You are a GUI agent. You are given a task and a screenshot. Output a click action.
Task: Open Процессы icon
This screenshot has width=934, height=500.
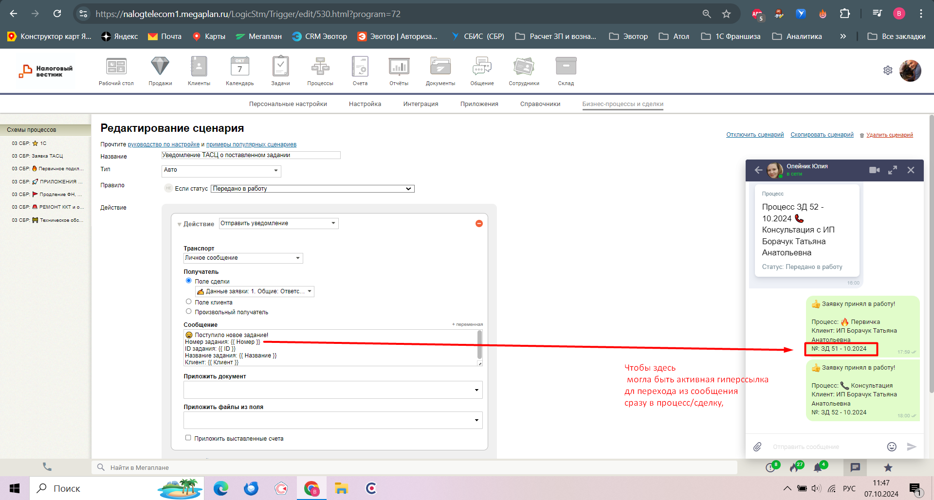[x=320, y=67]
